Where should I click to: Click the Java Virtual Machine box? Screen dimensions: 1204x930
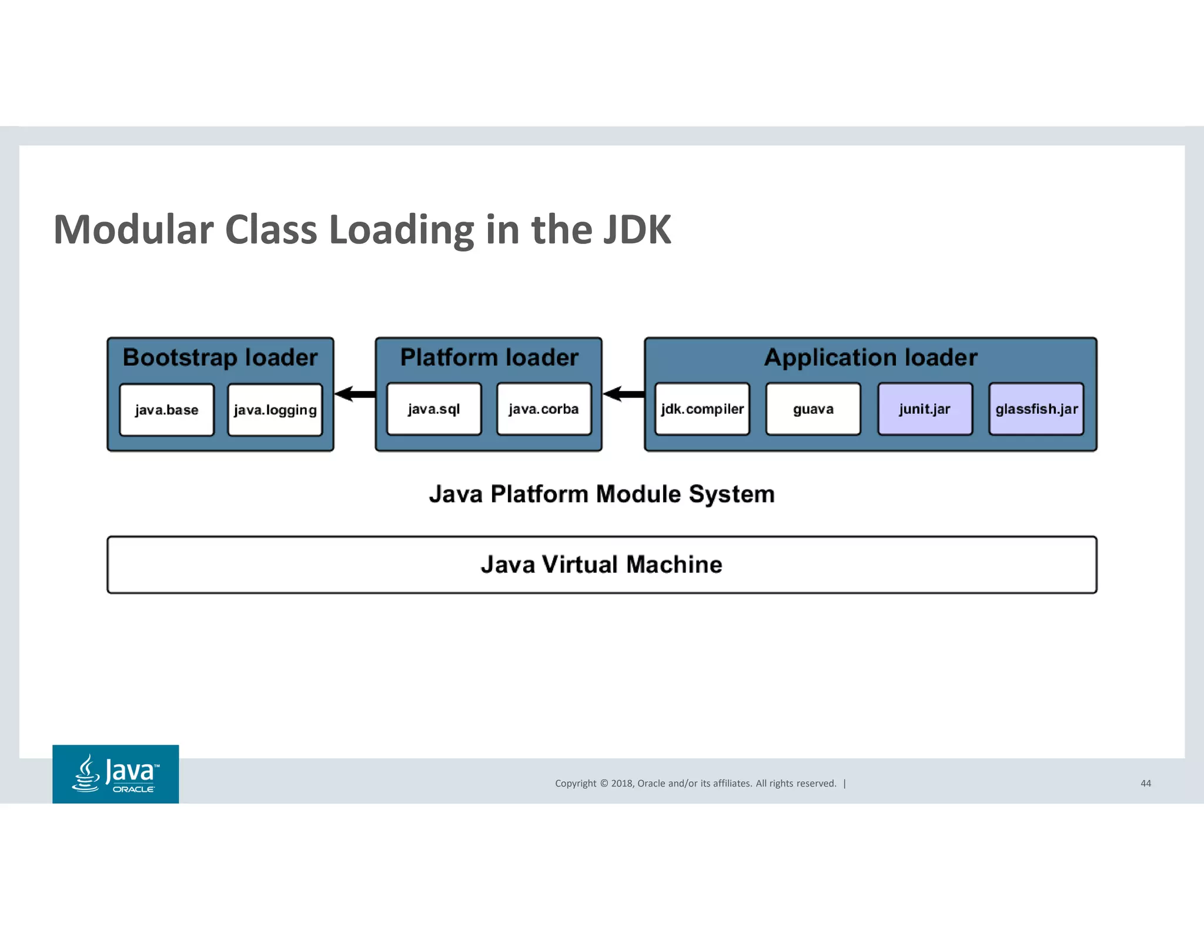pos(601,564)
